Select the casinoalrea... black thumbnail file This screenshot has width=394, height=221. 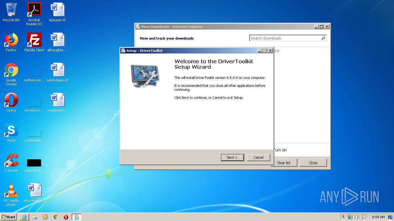pyautogui.click(x=34, y=165)
